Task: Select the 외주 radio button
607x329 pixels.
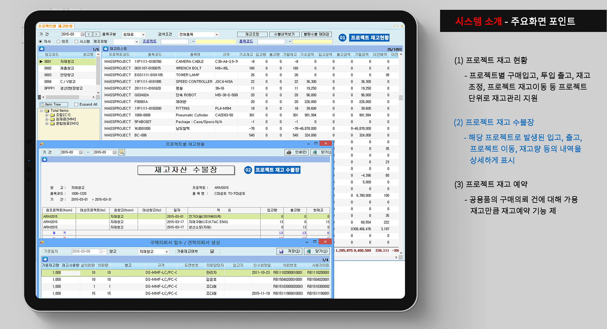Action: 58,41
